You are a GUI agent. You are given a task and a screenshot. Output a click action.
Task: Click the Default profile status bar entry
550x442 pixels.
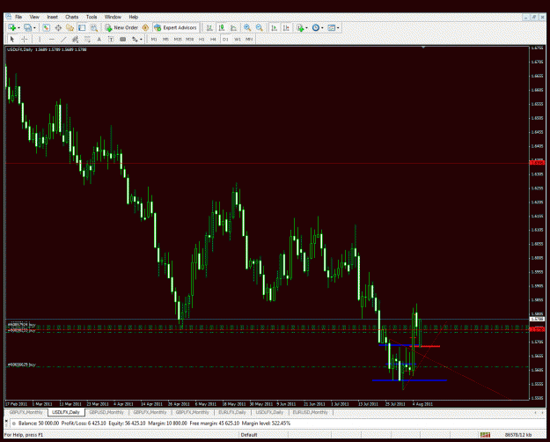[x=249, y=435]
